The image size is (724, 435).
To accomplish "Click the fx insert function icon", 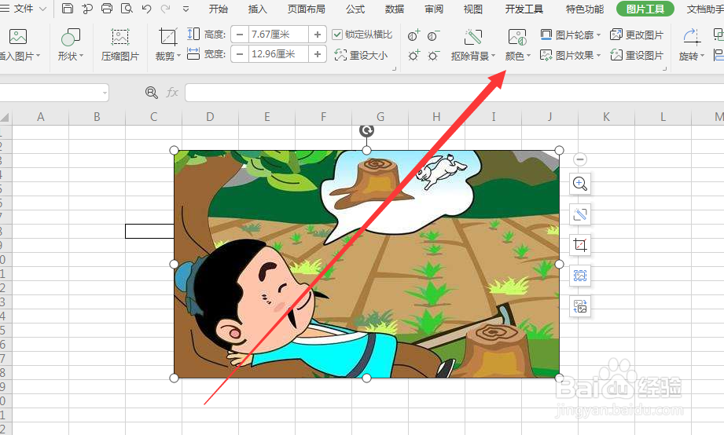I will pyautogui.click(x=172, y=92).
